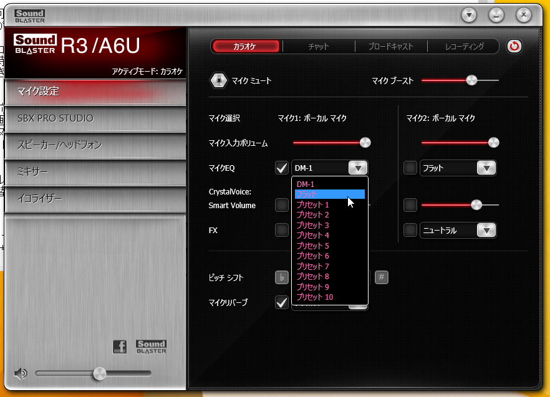Switch to the レコーディング mode tab

click(x=464, y=46)
